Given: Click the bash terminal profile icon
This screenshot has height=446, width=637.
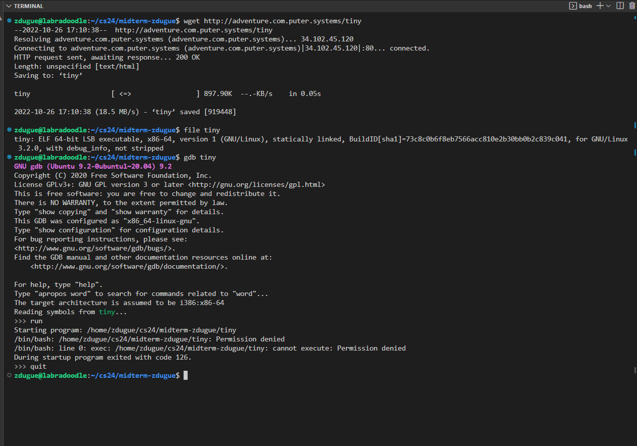Looking at the screenshot, I should (573, 6).
